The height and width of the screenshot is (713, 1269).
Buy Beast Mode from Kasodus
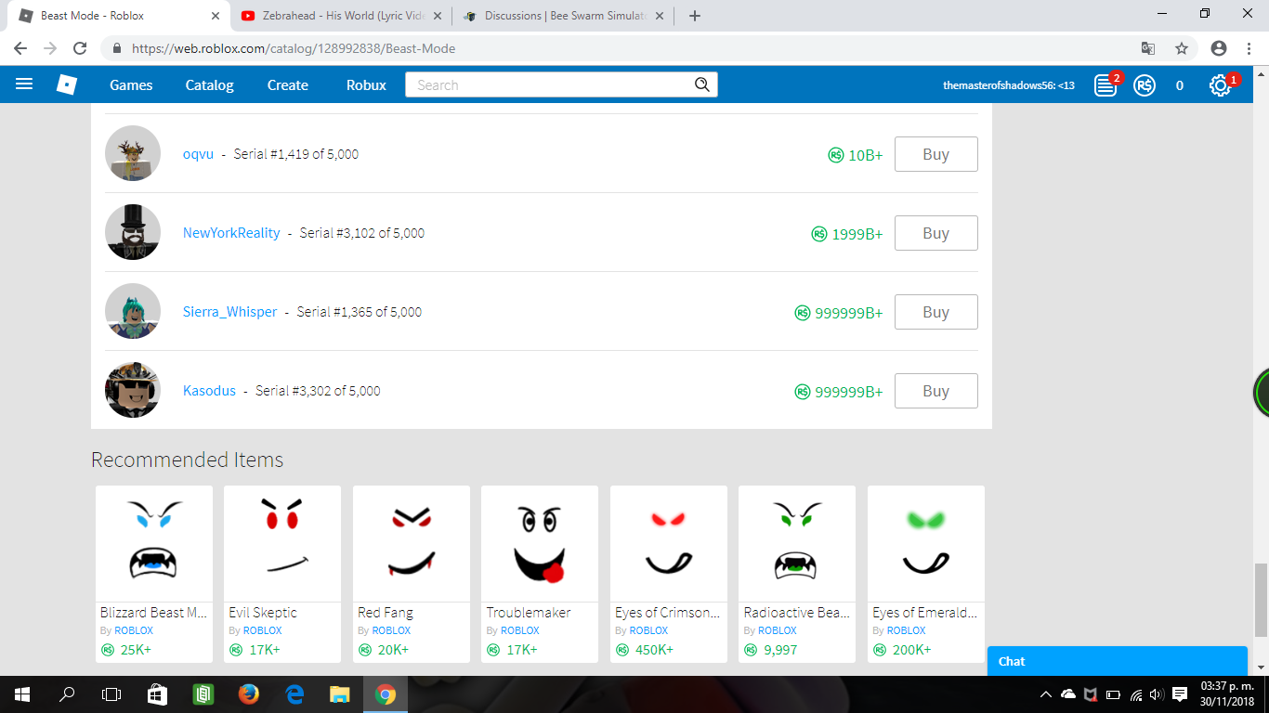point(935,391)
